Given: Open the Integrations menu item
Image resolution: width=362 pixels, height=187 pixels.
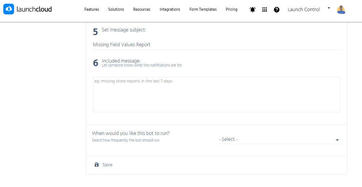Looking at the screenshot, I should click(170, 10).
